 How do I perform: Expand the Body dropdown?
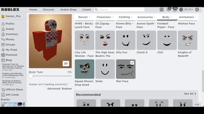(x=167, y=17)
